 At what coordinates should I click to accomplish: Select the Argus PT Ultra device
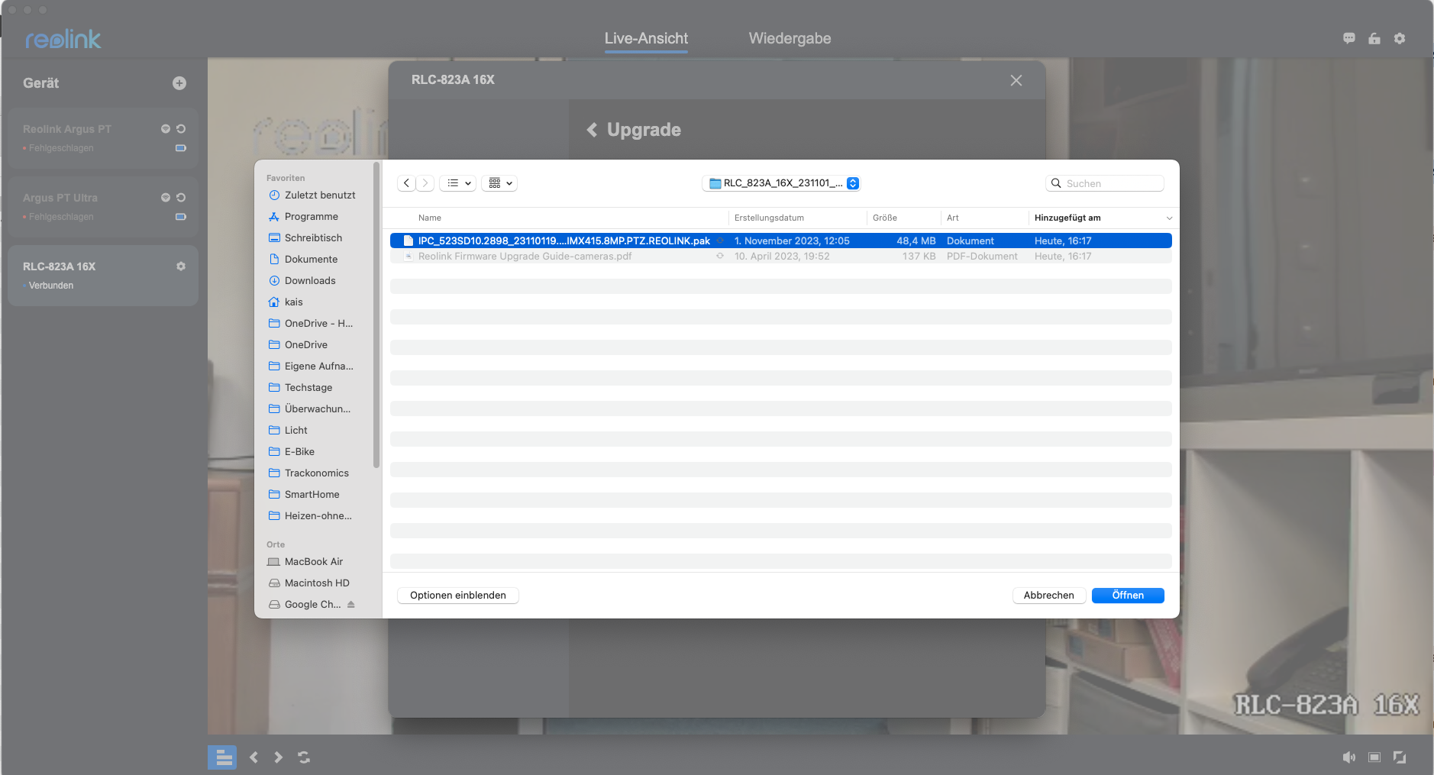(103, 207)
